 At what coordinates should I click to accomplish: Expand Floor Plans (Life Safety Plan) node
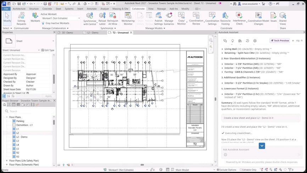(x=7, y=161)
